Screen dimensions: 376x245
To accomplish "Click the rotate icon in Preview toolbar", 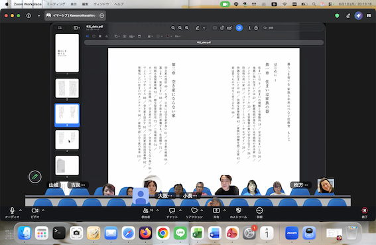I will coord(222,28).
